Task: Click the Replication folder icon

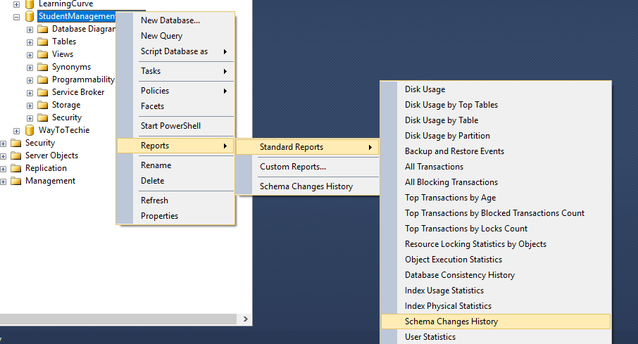Action: tap(15, 168)
